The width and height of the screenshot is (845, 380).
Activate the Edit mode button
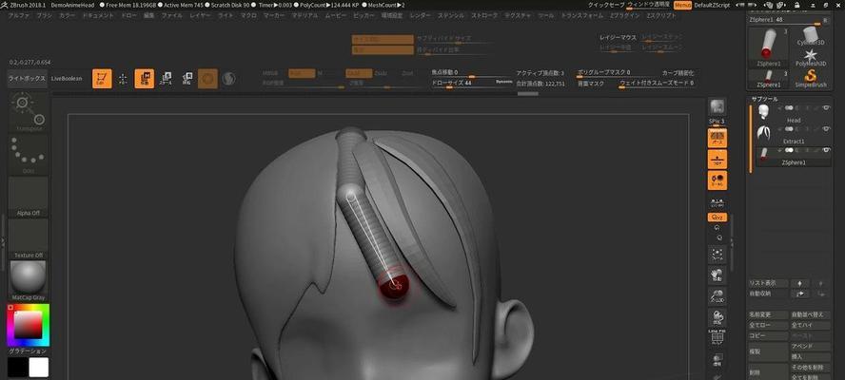102,79
